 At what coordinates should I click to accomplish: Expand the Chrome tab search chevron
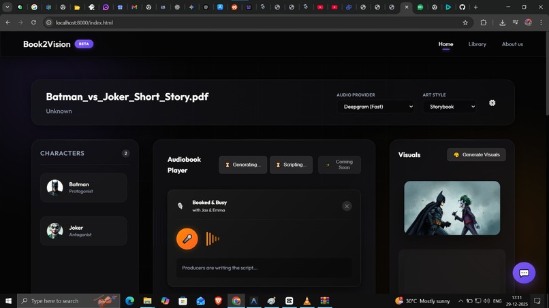[7, 7]
